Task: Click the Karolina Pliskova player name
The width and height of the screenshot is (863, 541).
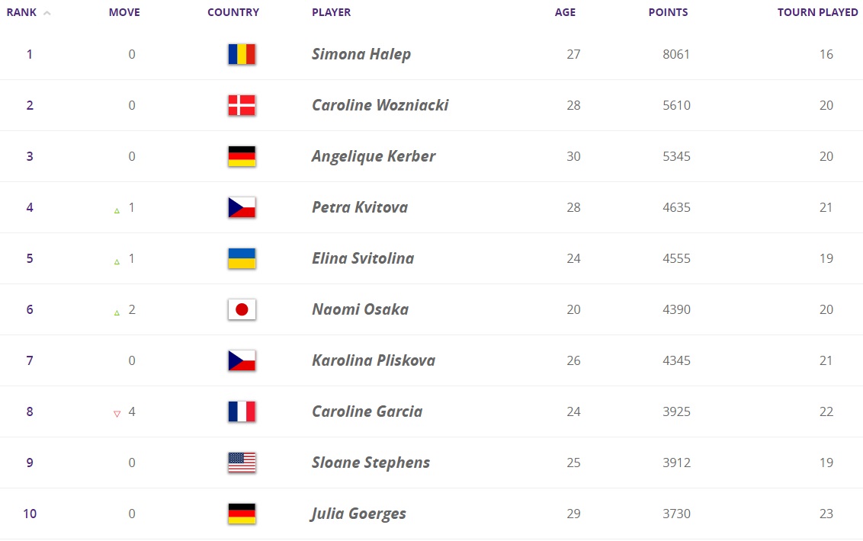Action: (x=374, y=360)
